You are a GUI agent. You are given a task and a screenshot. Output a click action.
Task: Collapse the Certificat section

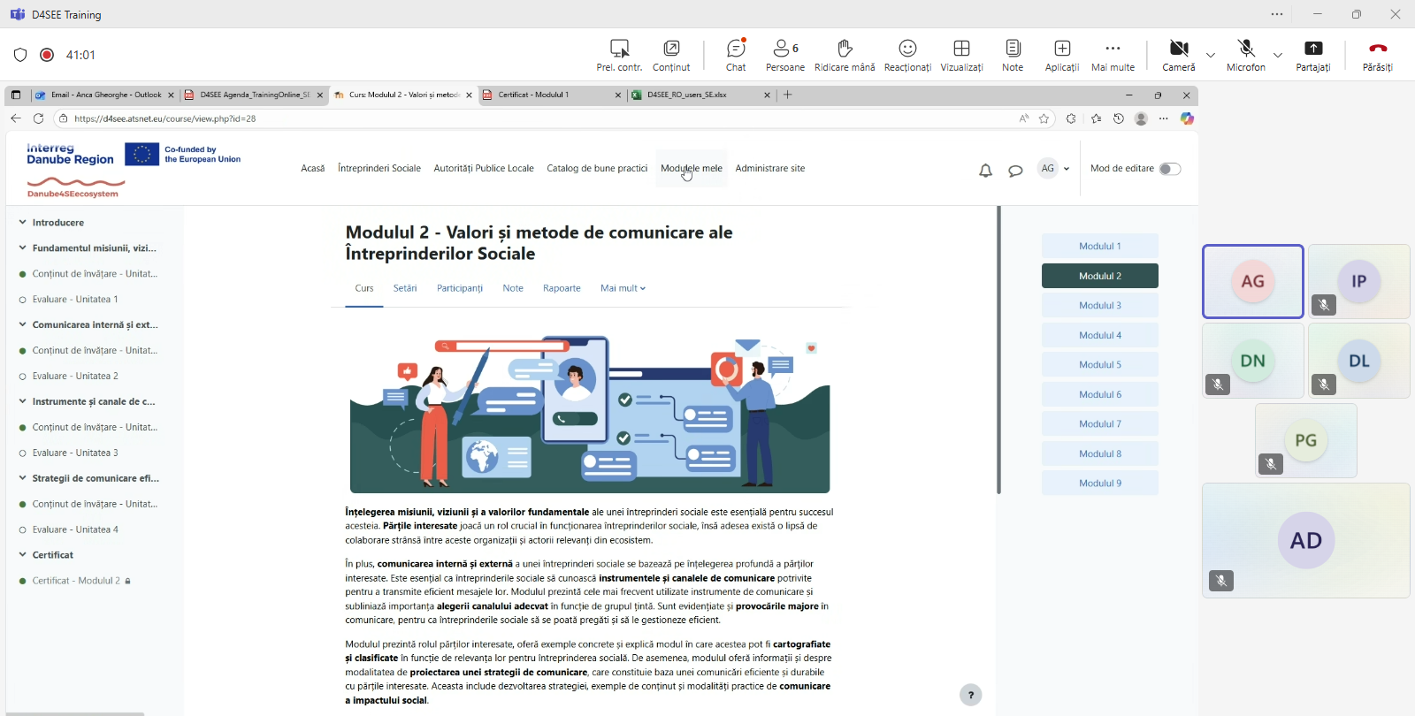coord(22,555)
